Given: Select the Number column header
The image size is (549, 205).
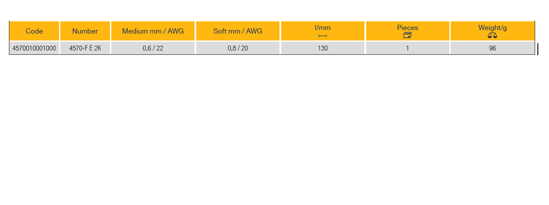Looking at the screenshot, I should click(85, 31).
